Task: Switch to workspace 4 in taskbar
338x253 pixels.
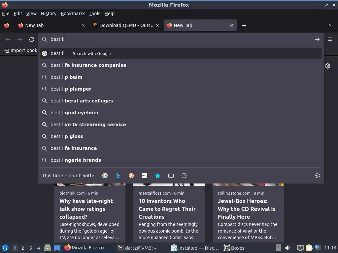Action: pyautogui.click(x=39, y=248)
